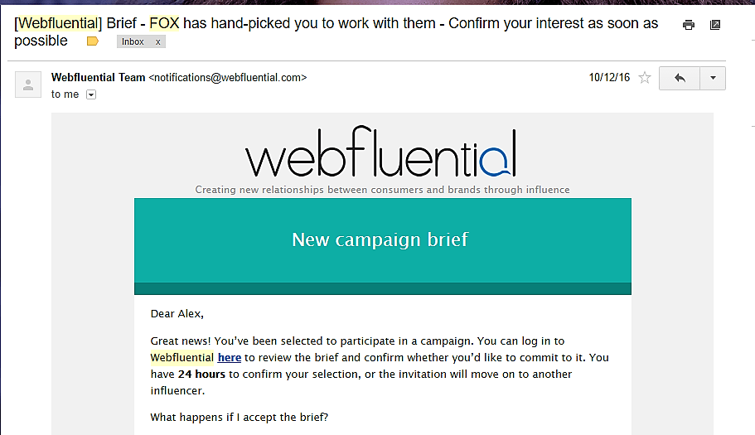
Task: Click the notifications@webfluential.com address
Action: [228, 78]
